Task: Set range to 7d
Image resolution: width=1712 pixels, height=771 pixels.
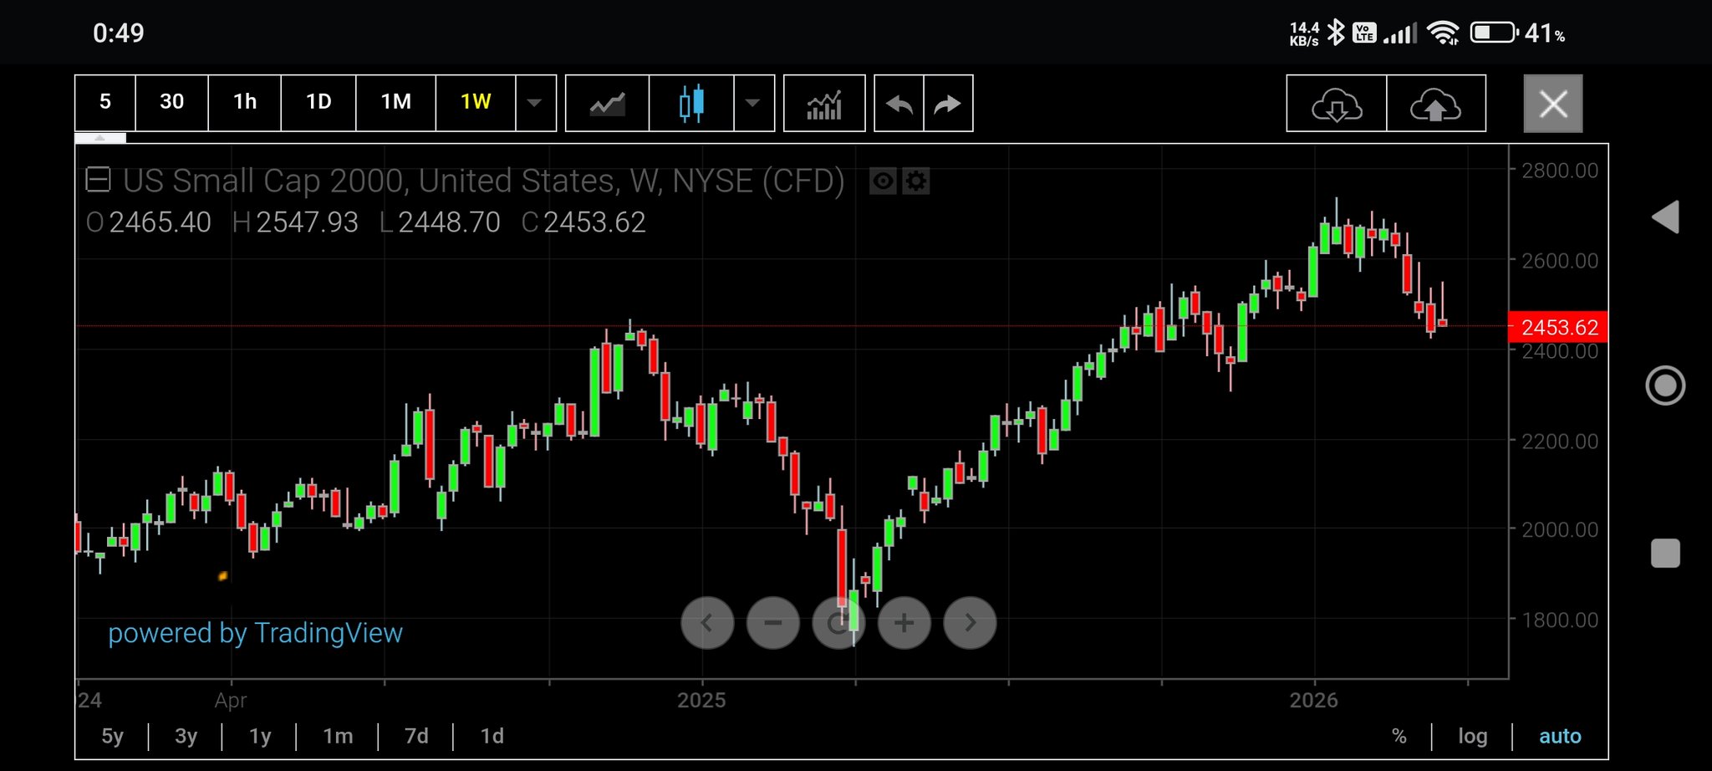Action: tap(416, 736)
